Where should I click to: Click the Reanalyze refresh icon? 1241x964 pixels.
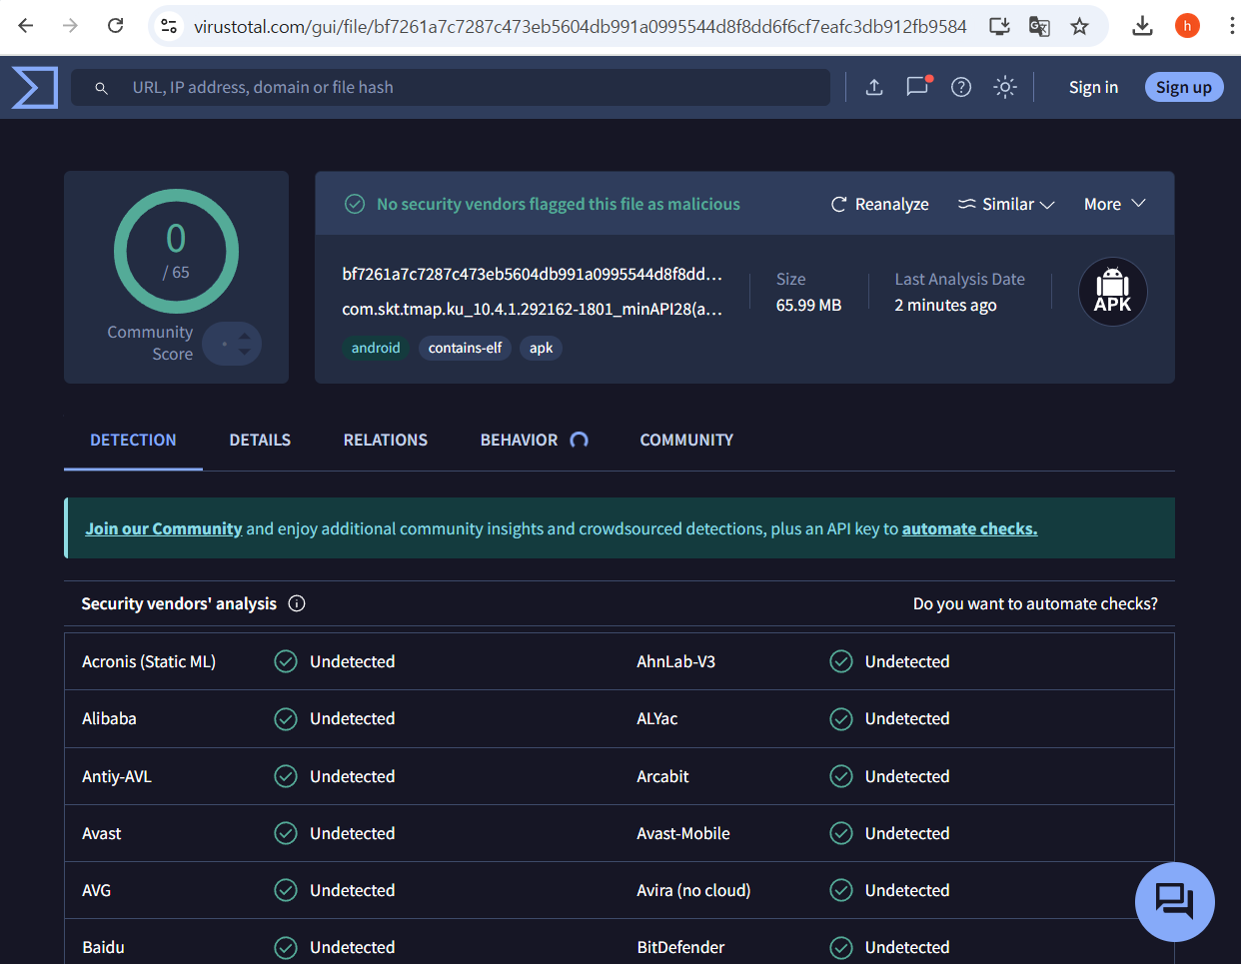[x=838, y=204]
